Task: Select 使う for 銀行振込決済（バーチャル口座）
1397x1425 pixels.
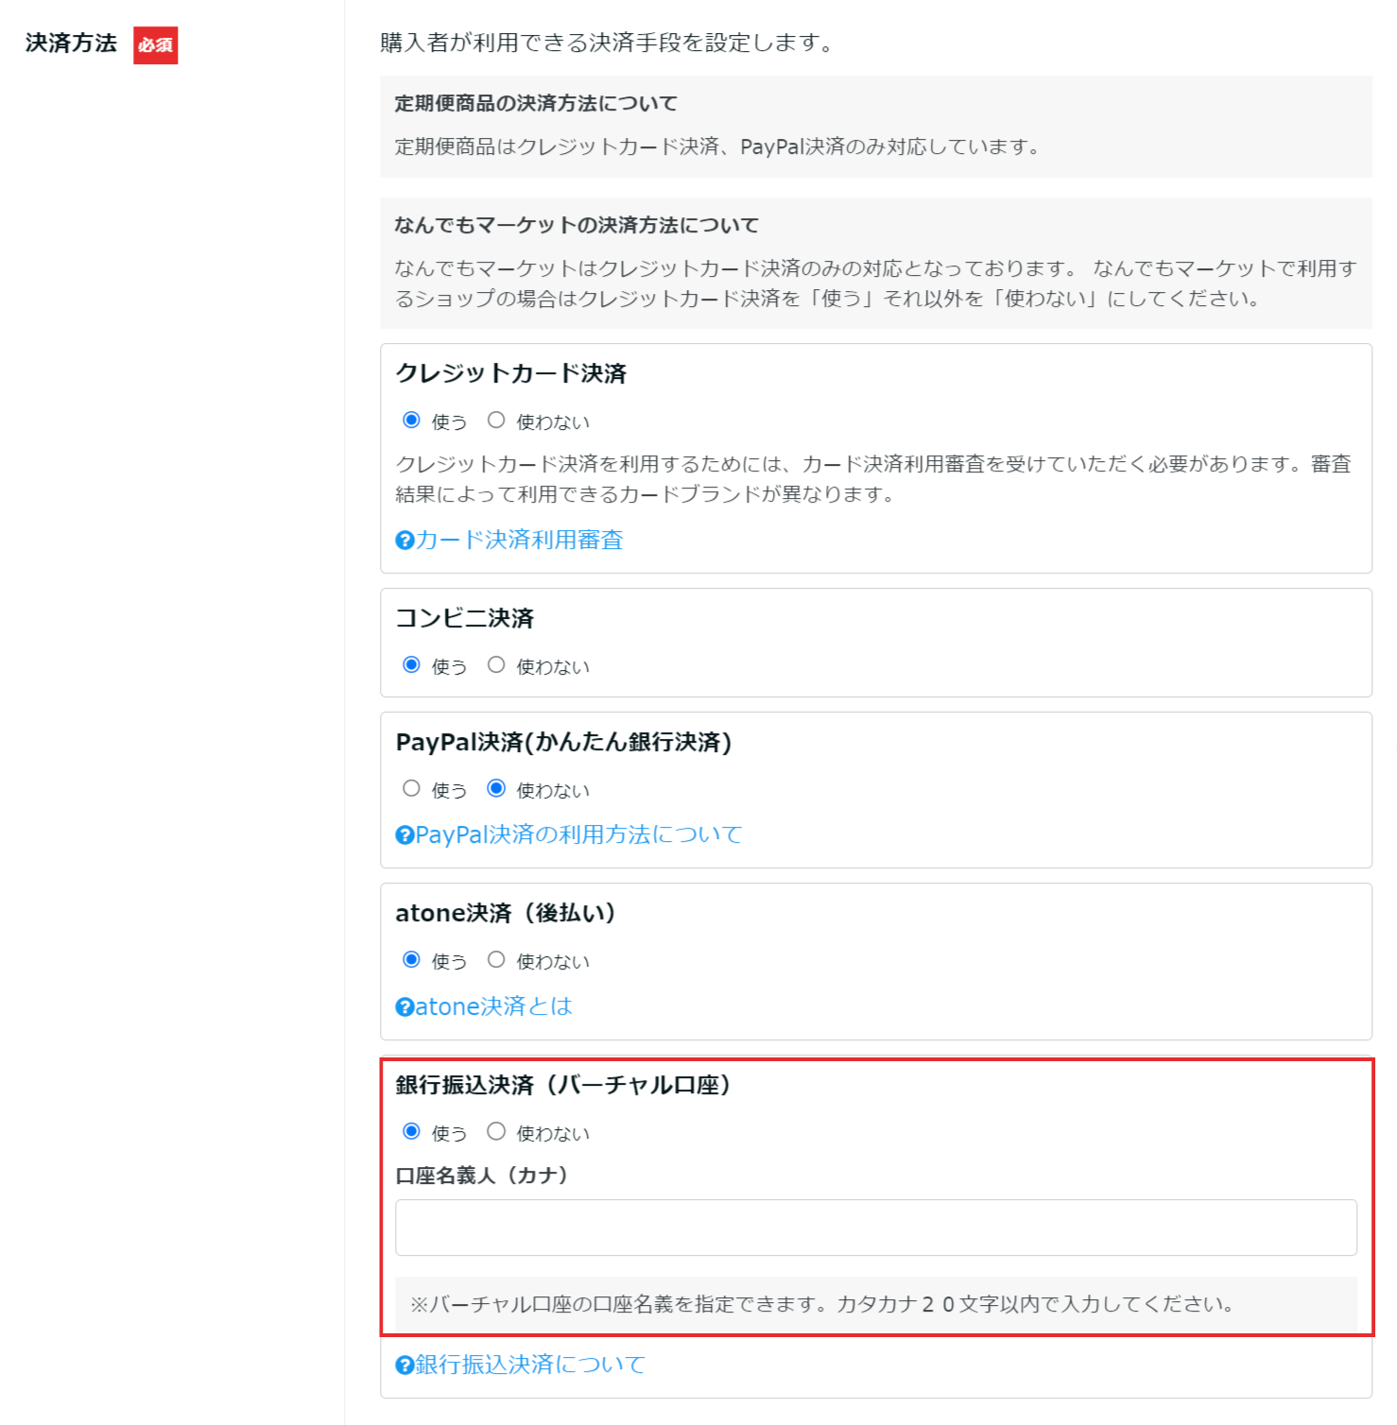Action: [x=411, y=1132]
